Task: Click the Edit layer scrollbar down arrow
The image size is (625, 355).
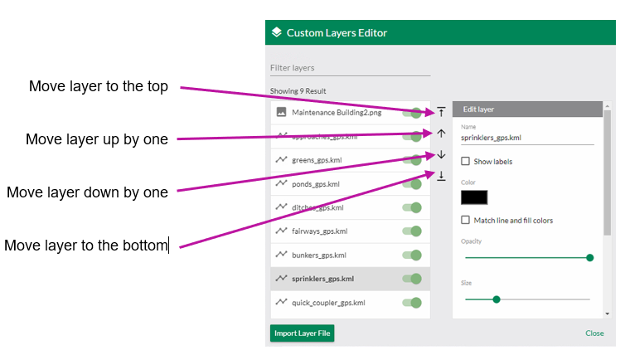Action: point(607,314)
